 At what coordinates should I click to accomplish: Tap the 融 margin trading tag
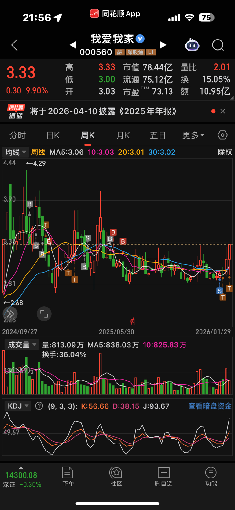coord(120,52)
